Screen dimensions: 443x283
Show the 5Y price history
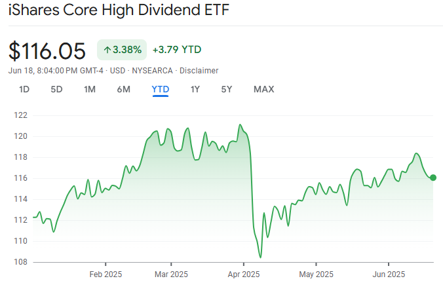click(227, 90)
